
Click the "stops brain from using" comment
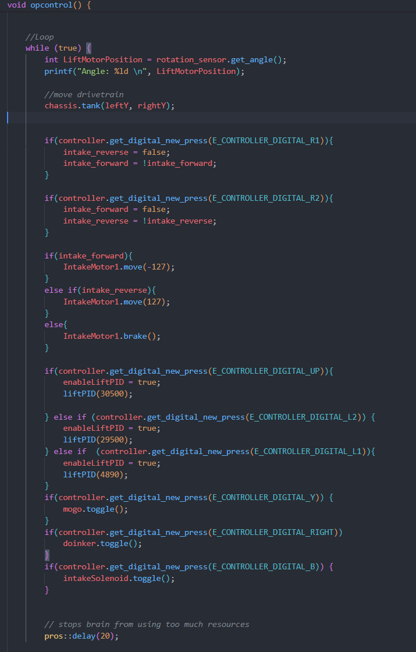[147, 624]
